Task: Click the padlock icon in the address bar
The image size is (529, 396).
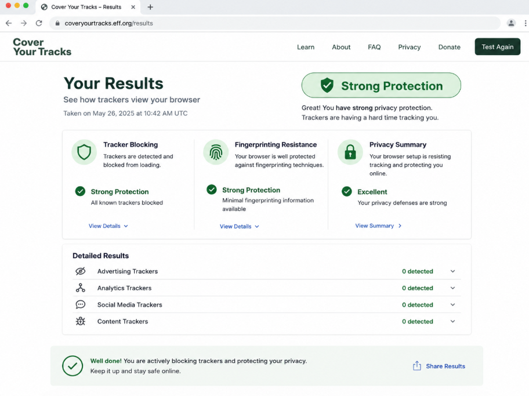Action: pos(57,23)
